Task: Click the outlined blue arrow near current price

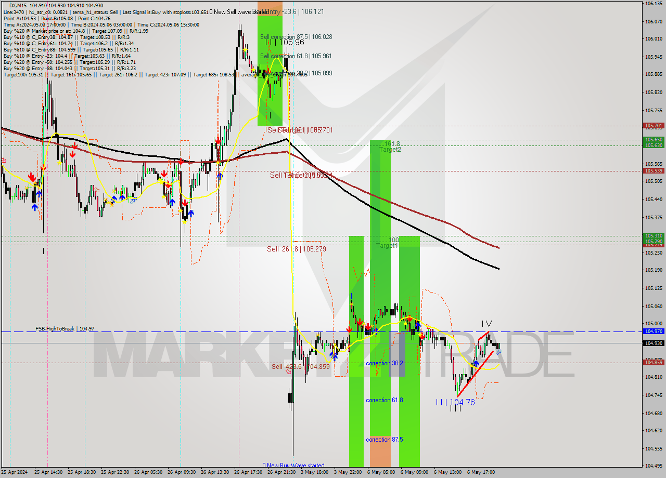Action: [498, 353]
